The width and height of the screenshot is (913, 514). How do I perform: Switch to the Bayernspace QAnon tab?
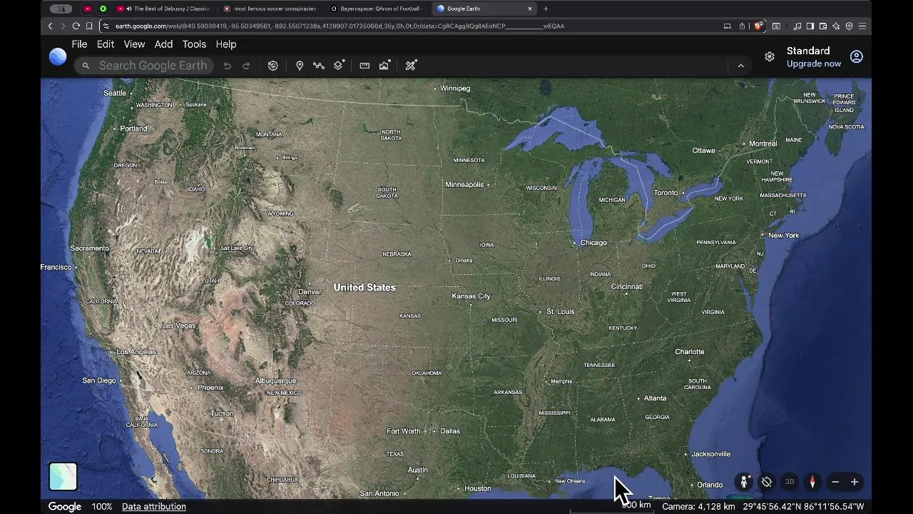pos(377,9)
